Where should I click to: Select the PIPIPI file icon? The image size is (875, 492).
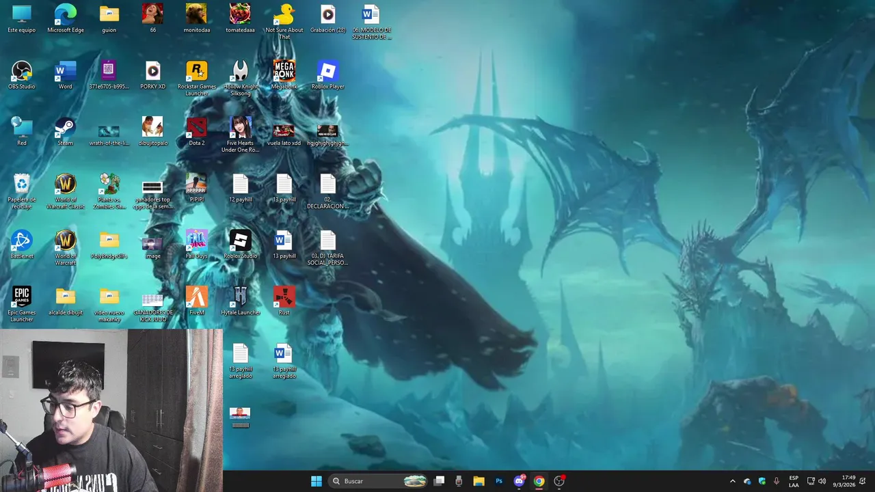(196, 189)
